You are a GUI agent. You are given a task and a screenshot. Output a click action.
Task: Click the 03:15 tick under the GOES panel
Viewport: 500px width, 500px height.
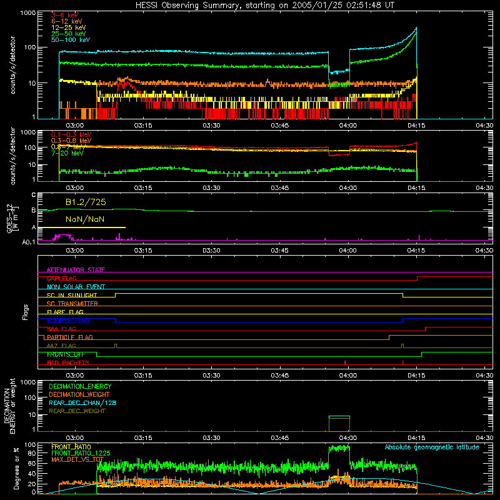(143, 251)
